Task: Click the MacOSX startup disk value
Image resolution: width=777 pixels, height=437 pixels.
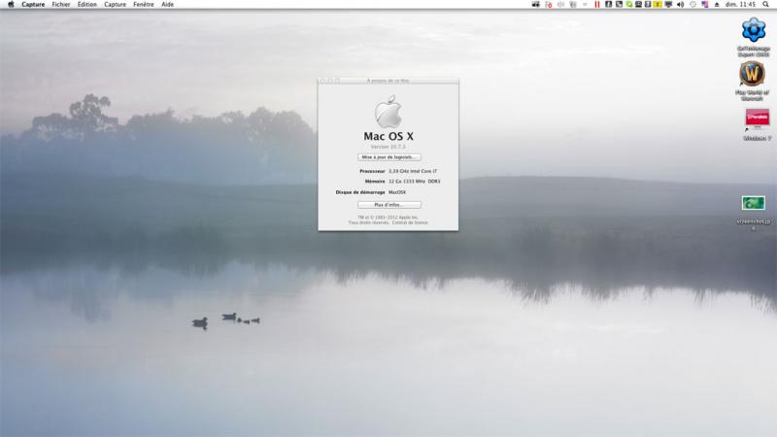Action: coord(397,192)
